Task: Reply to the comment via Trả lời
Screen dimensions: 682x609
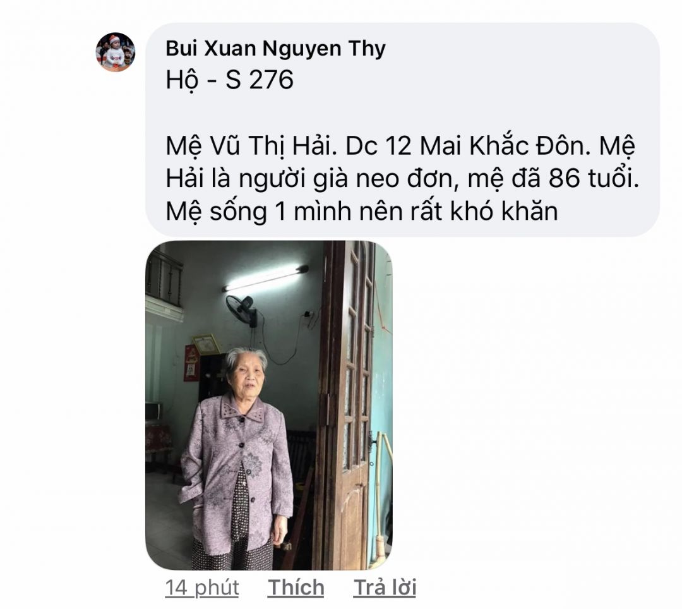Action: pos(385,588)
